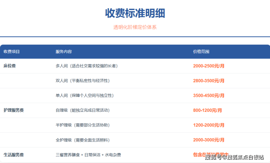Select the 服务内容 column header
The height and width of the screenshot is (163, 270).
pos(63,52)
